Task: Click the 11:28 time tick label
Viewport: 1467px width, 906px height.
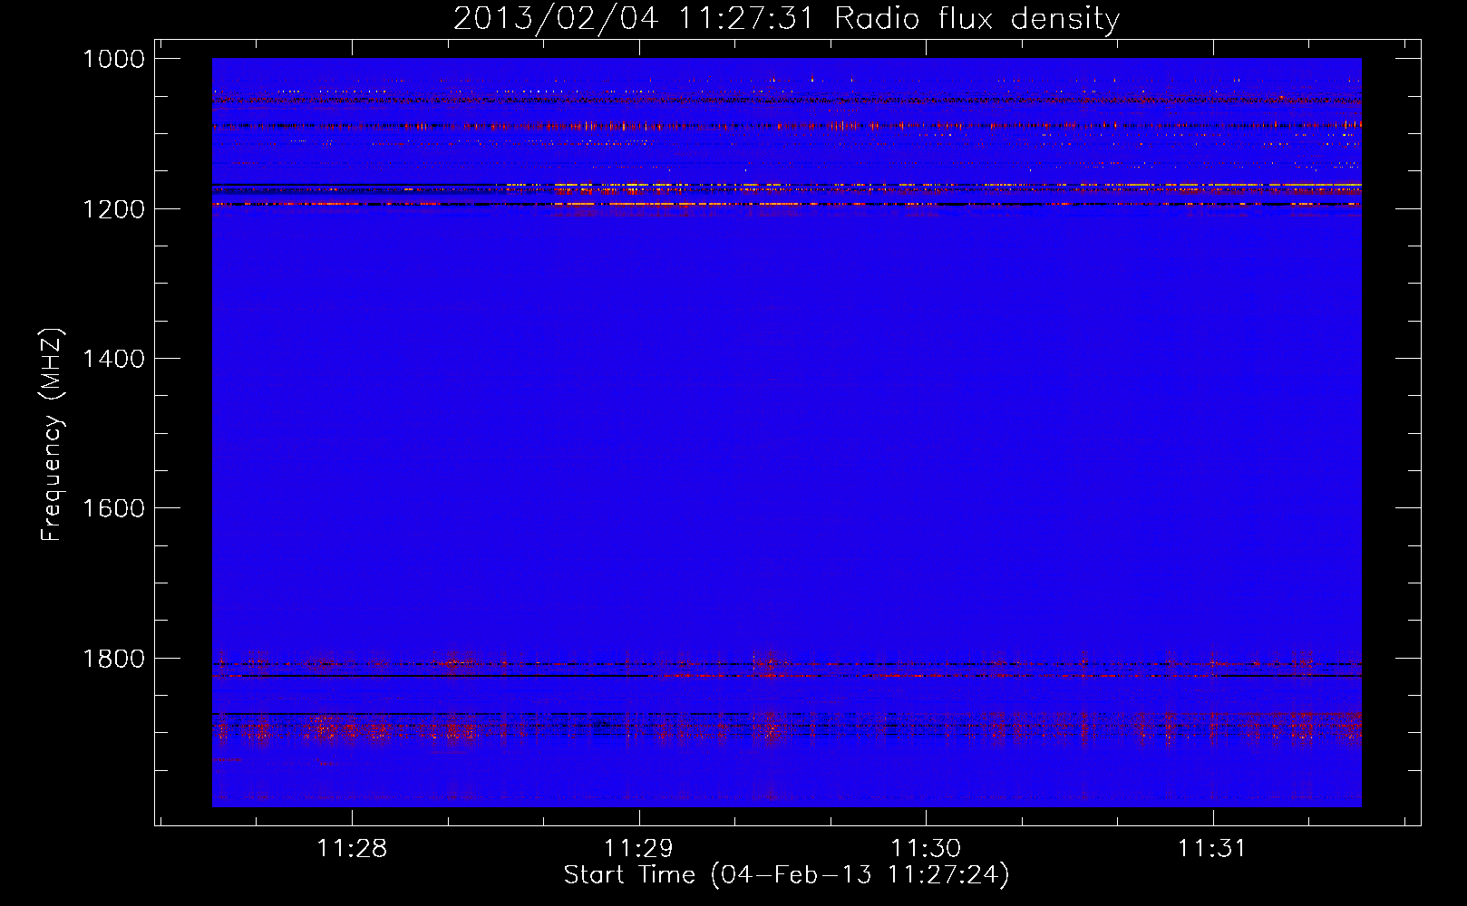Action: click(x=352, y=849)
